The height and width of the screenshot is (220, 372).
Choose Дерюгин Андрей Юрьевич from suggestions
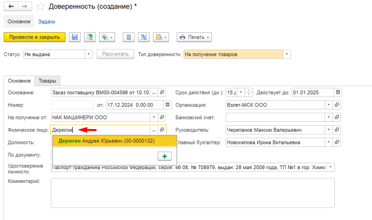[115, 141]
